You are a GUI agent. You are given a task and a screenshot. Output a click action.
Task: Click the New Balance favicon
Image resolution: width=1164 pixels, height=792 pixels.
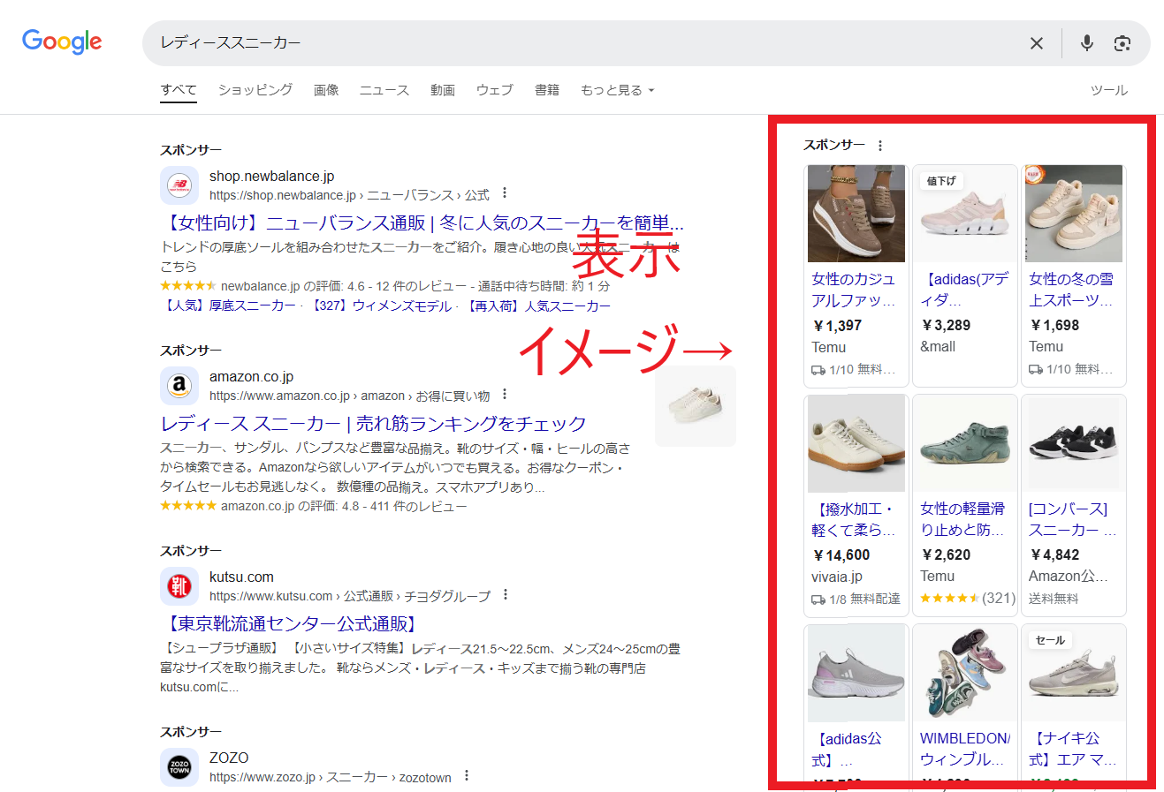(x=179, y=185)
